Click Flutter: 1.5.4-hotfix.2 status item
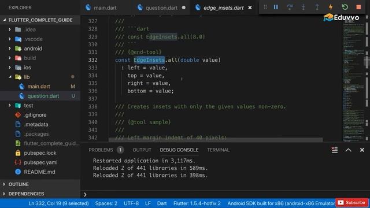This screenshot has height=208, width=370. point(197,203)
